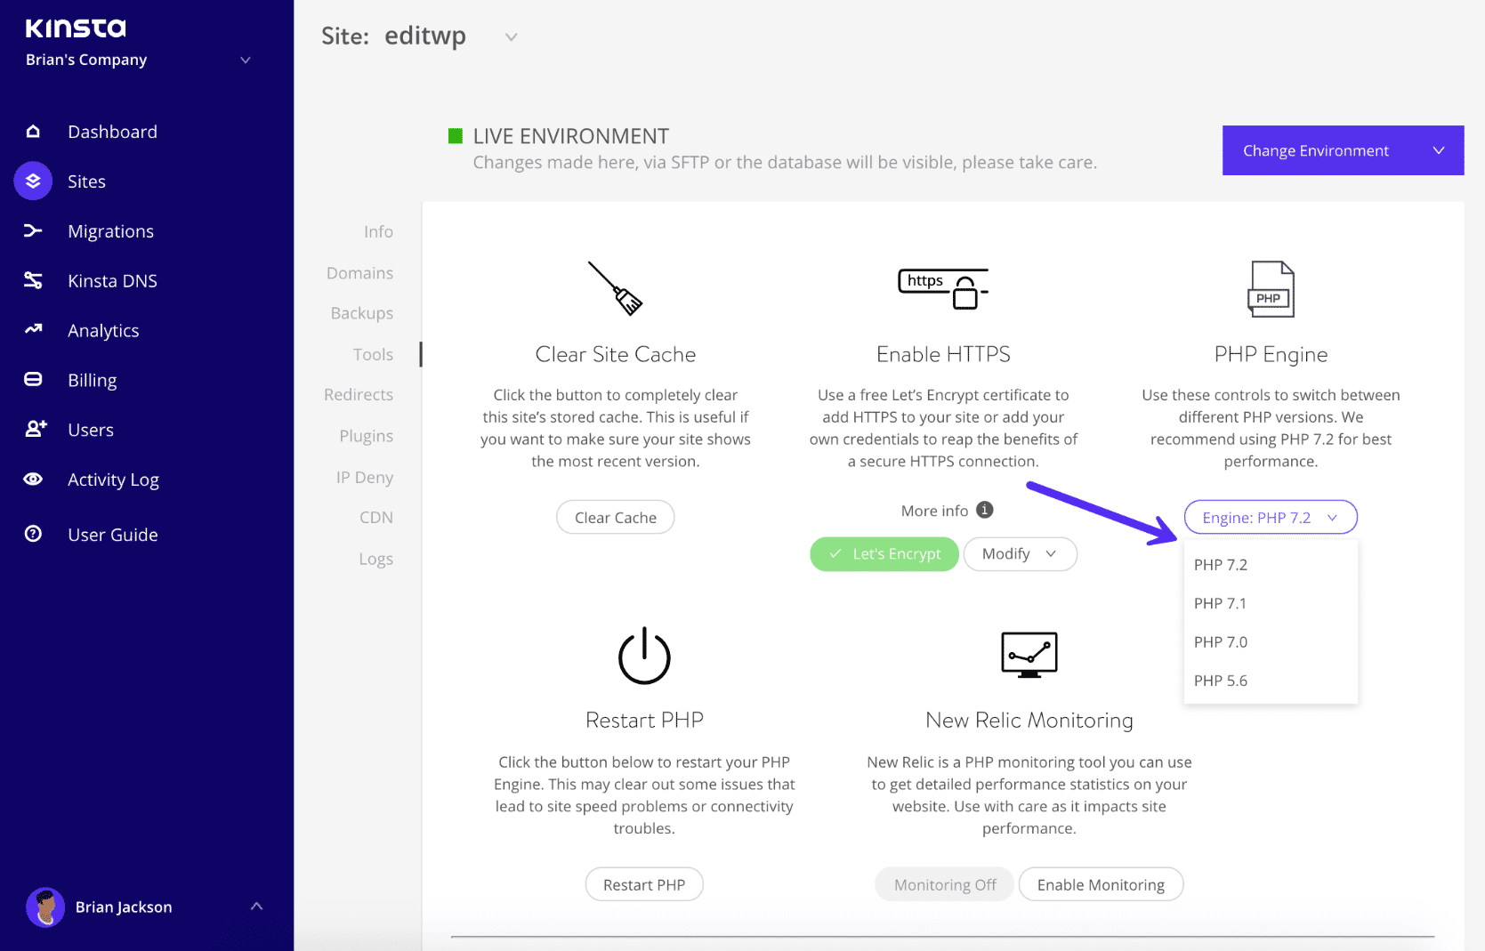Click the editwp site name

425,36
